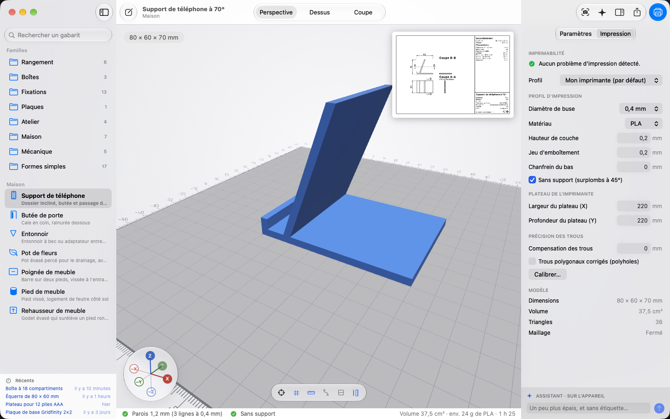Switch to the Coupe view
This screenshot has width=670, height=419.
[363, 12]
